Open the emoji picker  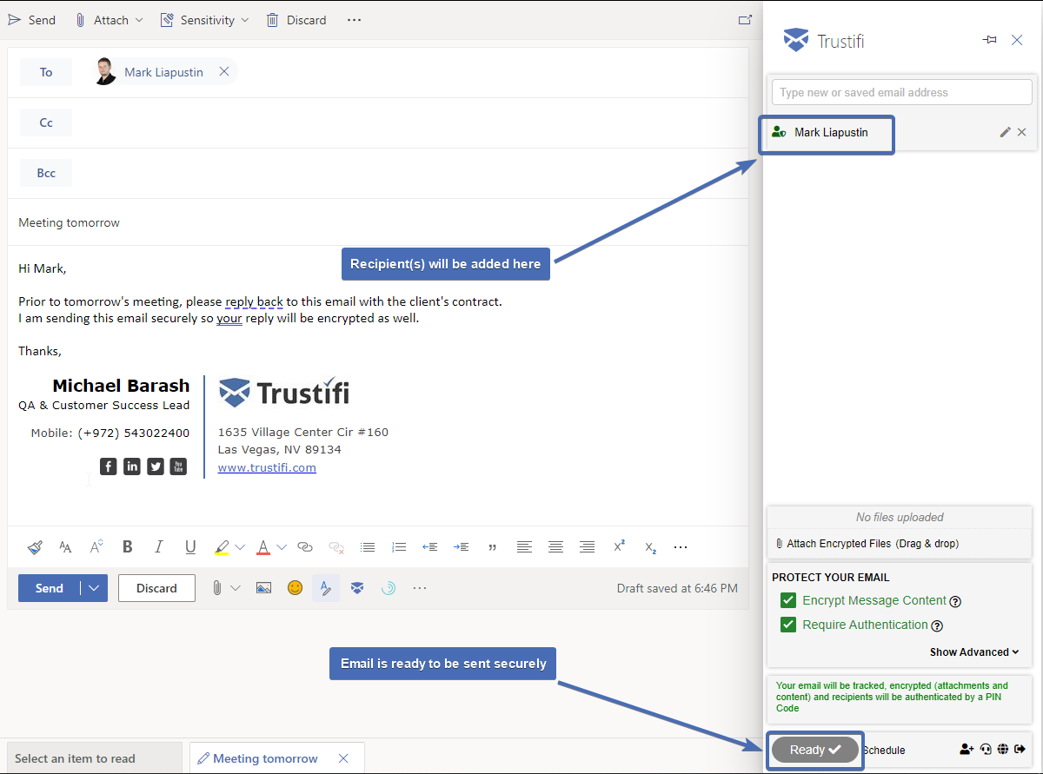click(x=296, y=588)
